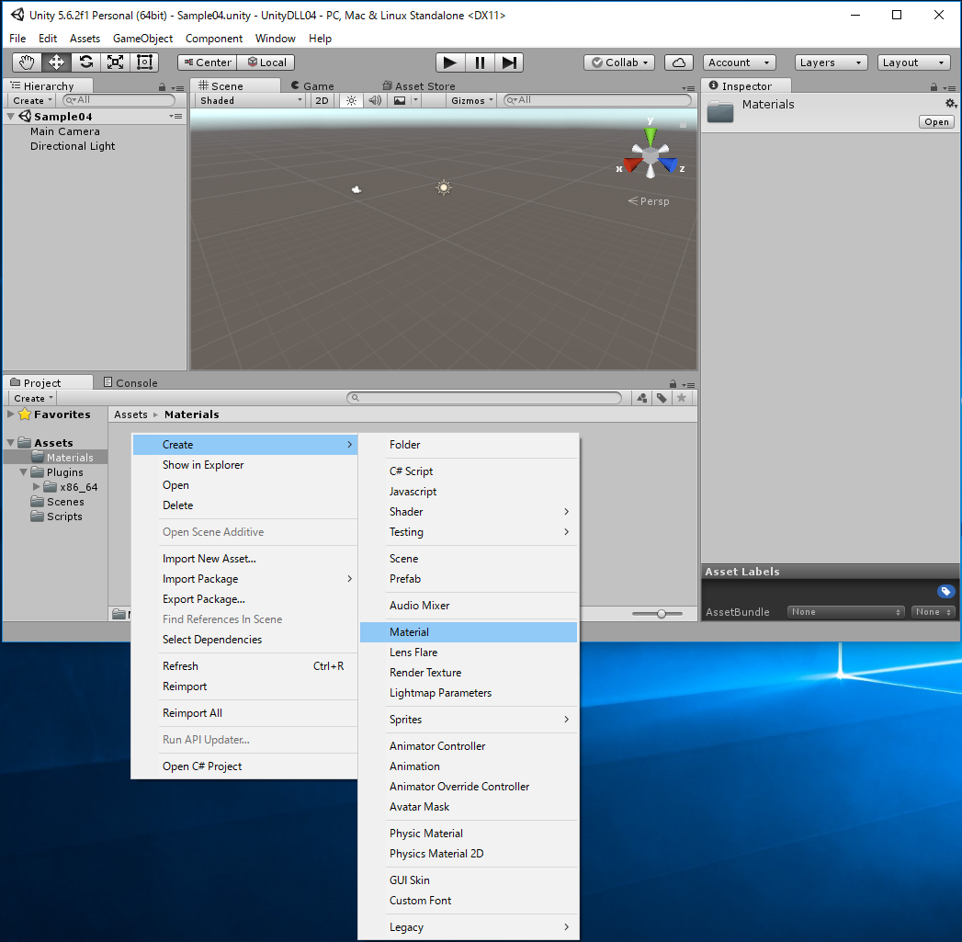Toggle 2D view mode
The image size is (962, 942).
tap(322, 100)
